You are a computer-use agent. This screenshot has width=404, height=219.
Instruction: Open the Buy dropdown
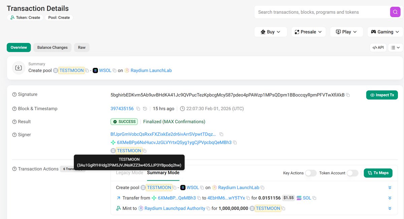click(x=271, y=32)
